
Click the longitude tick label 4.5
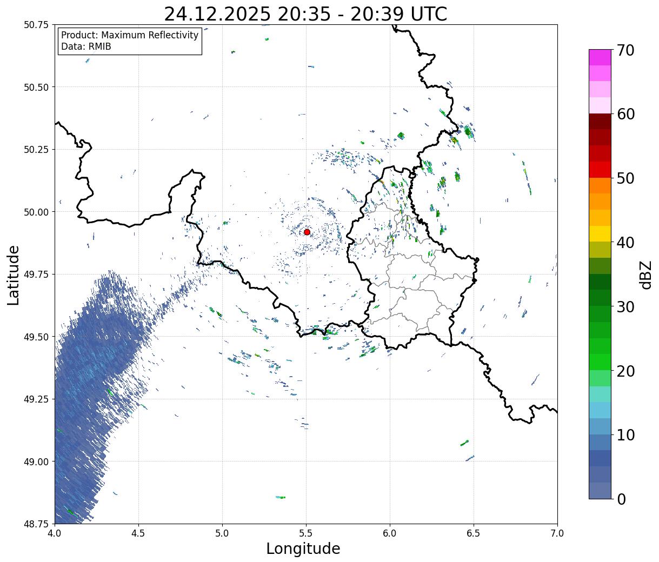coord(138,533)
